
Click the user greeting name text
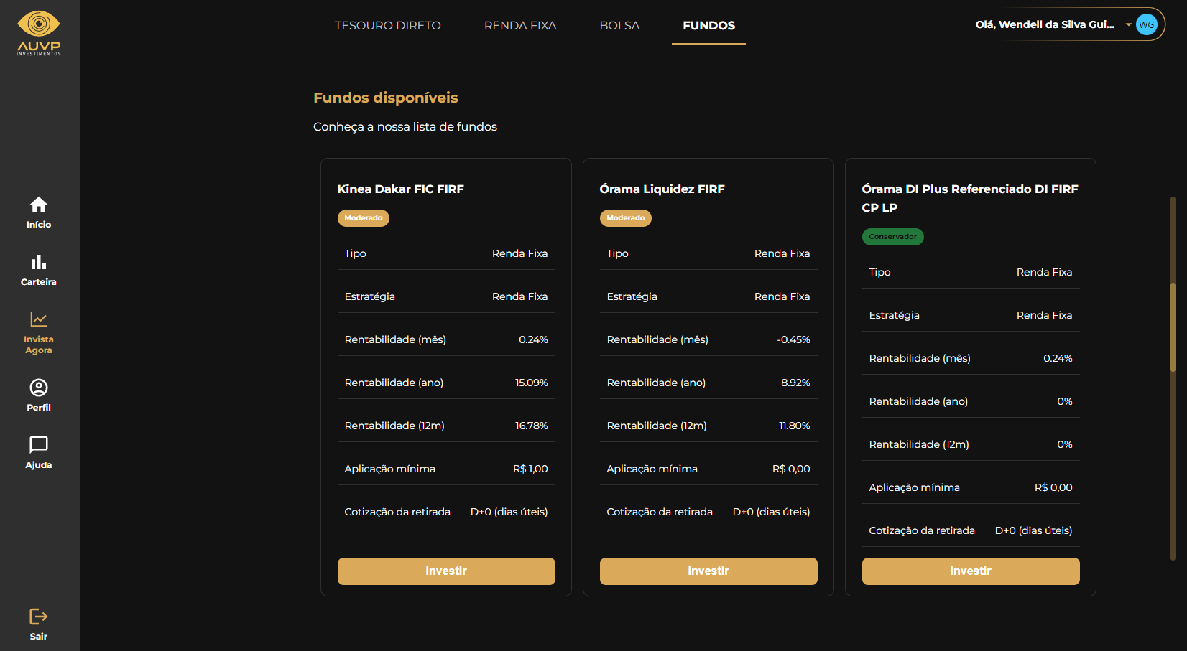(x=1045, y=24)
